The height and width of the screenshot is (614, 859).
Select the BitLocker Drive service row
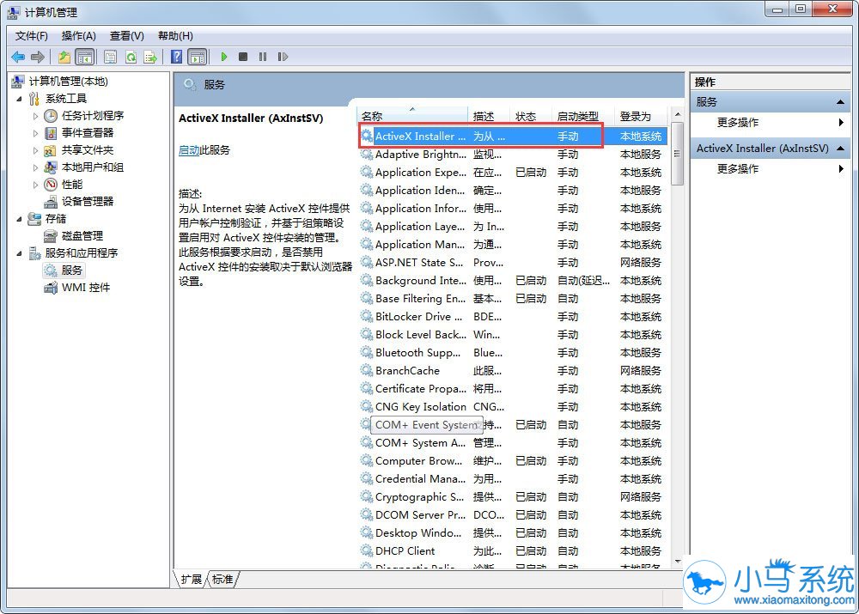tap(514, 317)
